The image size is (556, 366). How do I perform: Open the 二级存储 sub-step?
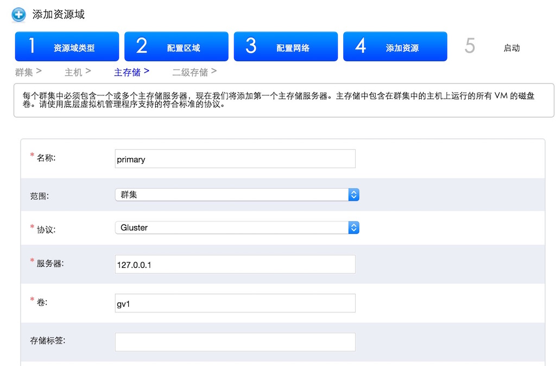click(194, 72)
